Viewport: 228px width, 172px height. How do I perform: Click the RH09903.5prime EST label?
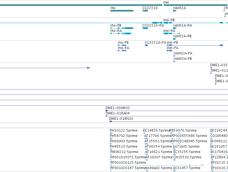click(124, 141)
